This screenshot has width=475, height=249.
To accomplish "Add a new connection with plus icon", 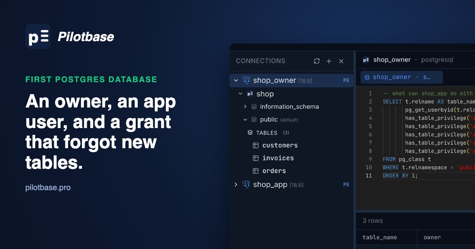I will (x=329, y=61).
